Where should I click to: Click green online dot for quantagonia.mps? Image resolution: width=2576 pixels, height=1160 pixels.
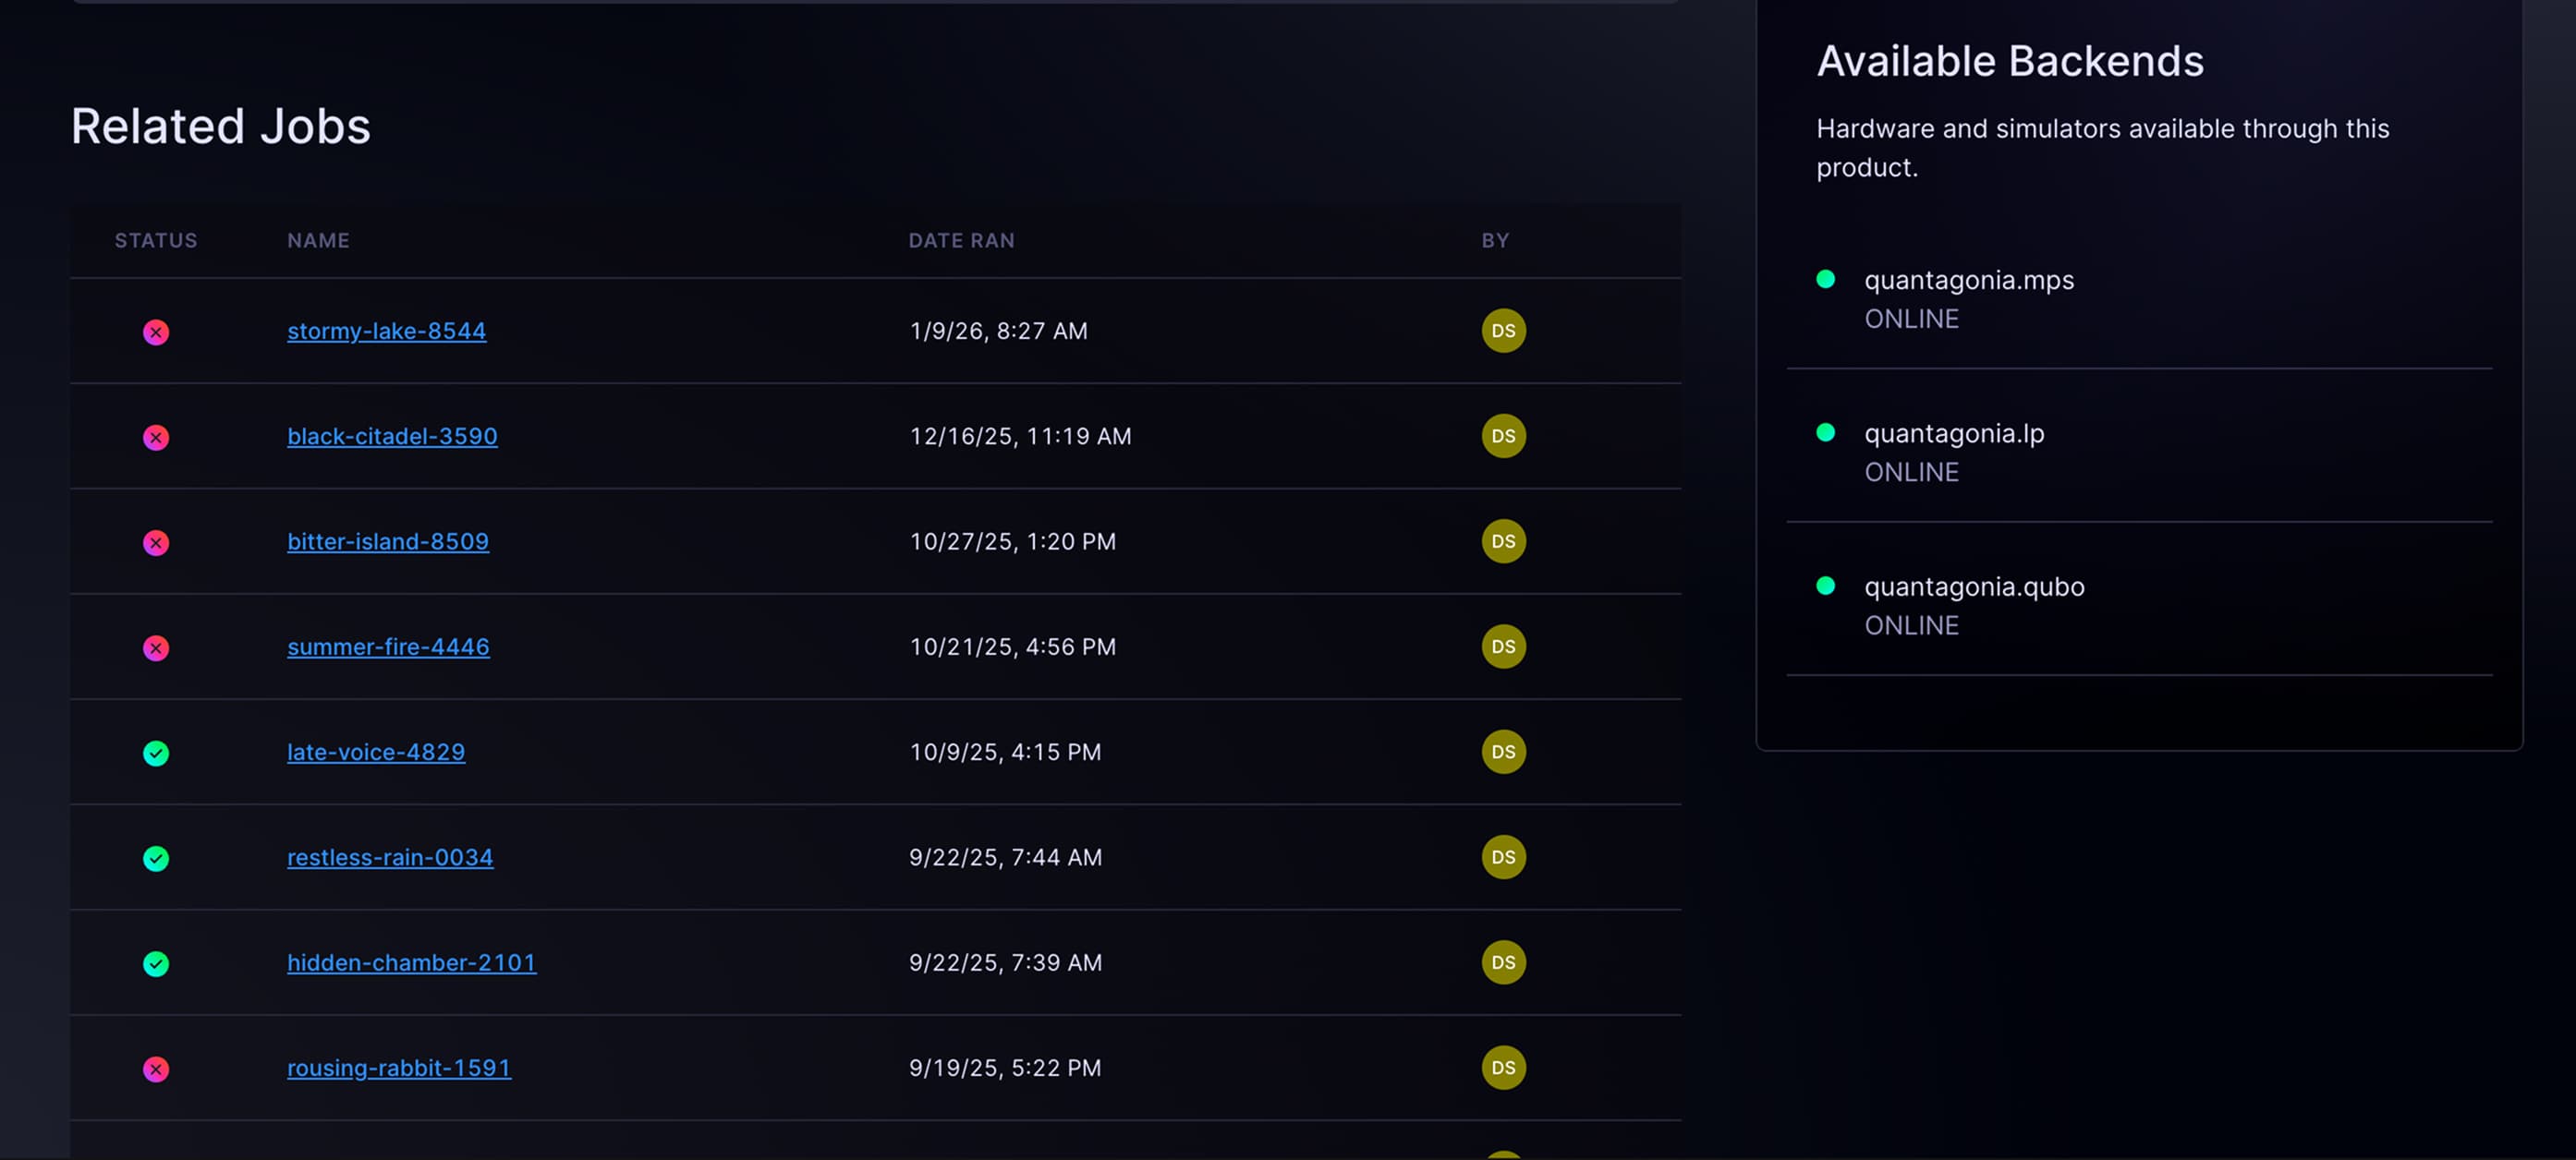[x=1824, y=279]
